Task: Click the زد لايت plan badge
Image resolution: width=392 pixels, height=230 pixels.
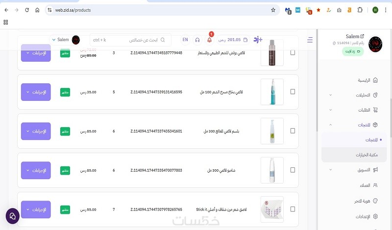Action: [353, 51]
